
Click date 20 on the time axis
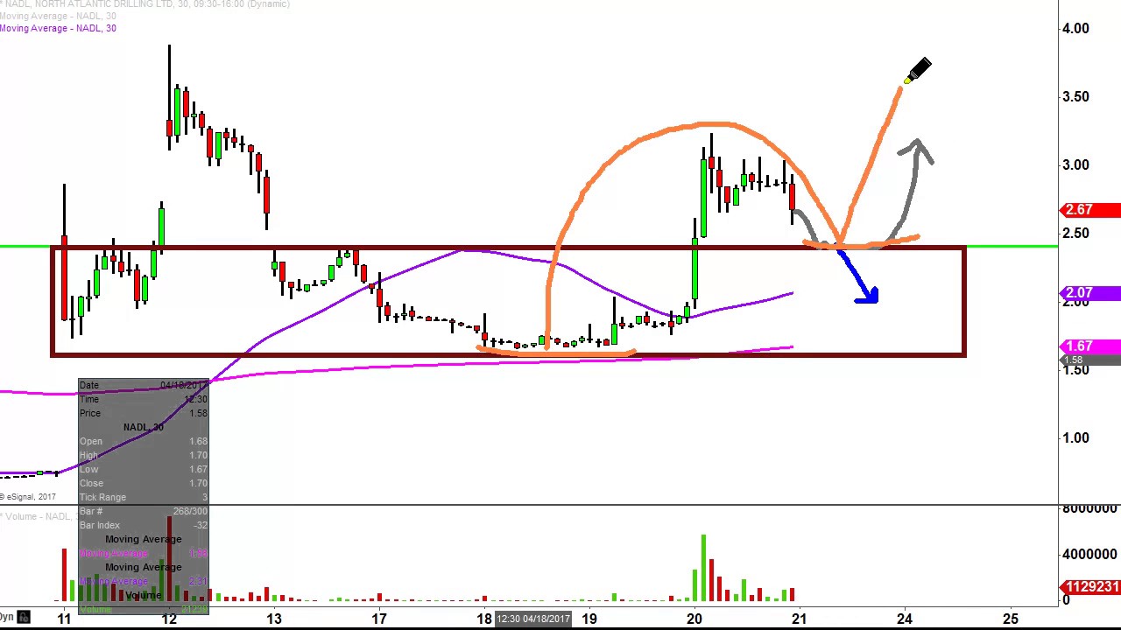pyautogui.click(x=694, y=619)
